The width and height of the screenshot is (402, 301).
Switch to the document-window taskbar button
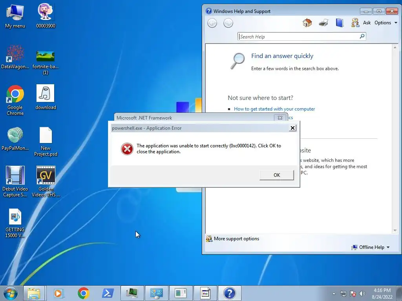(181, 293)
